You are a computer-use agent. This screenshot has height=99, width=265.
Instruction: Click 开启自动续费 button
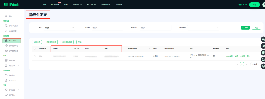pyautogui.click(x=51, y=42)
